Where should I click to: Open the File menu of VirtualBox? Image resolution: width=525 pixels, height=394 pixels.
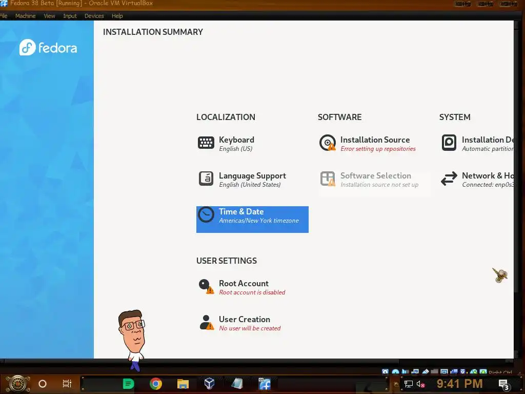coord(4,16)
